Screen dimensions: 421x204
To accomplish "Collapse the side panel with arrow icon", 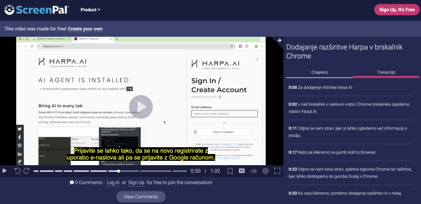I will [x=279, y=40].
